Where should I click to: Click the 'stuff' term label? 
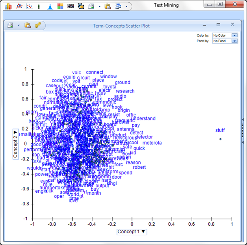(220, 130)
